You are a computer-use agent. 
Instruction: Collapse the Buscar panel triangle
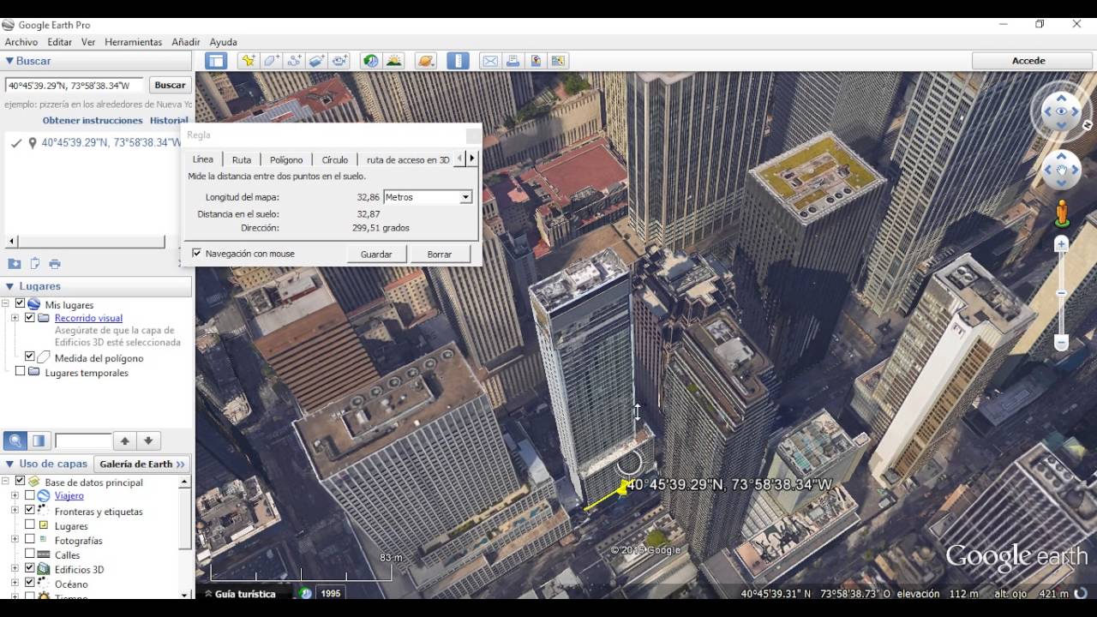coord(9,61)
